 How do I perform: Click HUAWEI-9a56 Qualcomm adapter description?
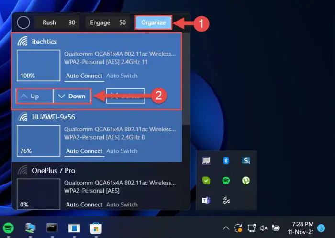120,129
